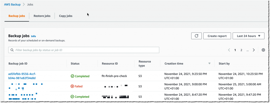Click the first Completed status icon

(72, 76)
